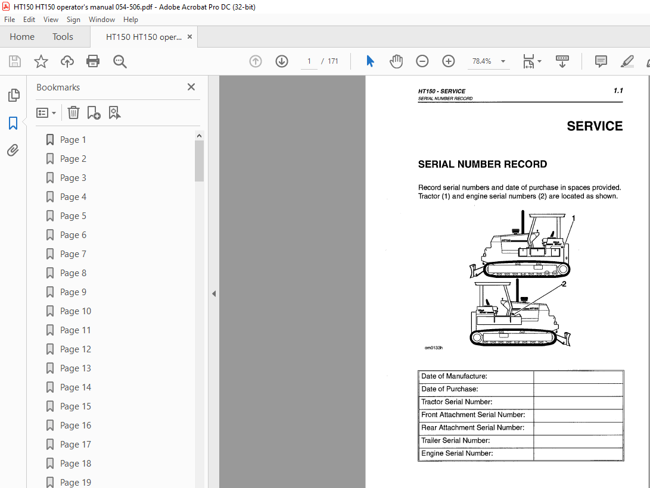Open the Window menu
The height and width of the screenshot is (488, 650).
coord(101,20)
